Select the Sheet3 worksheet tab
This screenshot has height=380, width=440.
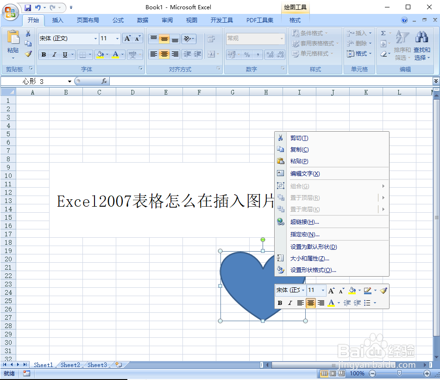[x=97, y=365]
